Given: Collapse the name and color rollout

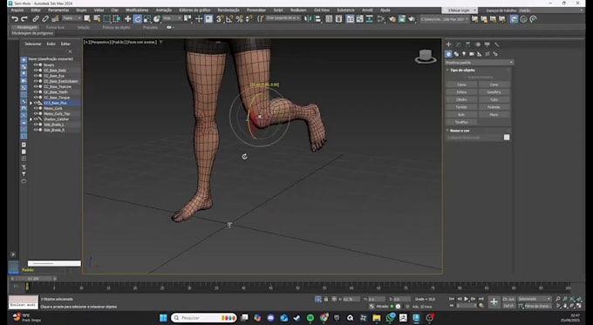Looking at the screenshot, I should [x=447, y=131].
